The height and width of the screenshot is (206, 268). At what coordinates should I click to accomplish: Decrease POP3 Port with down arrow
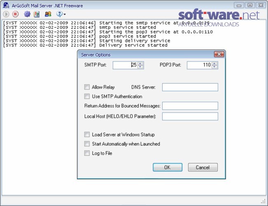(x=214, y=67)
